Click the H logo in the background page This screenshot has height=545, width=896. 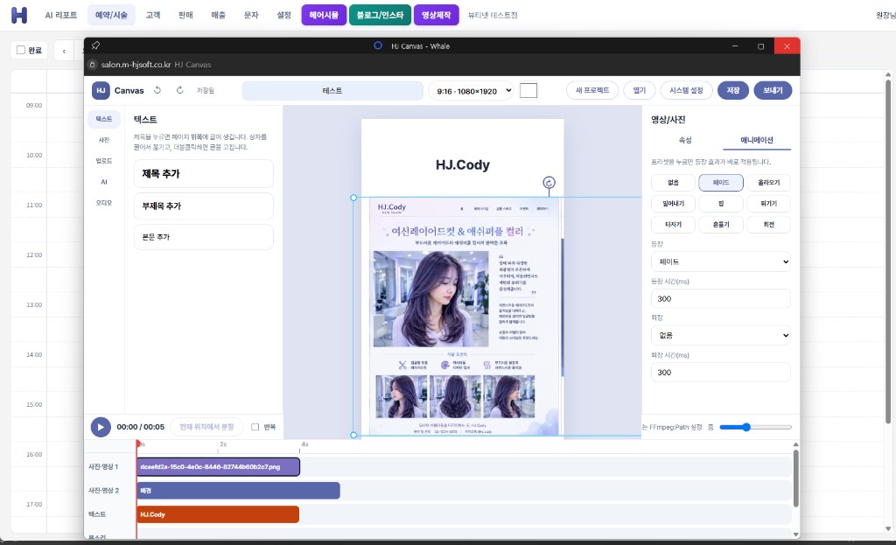(19, 16)
